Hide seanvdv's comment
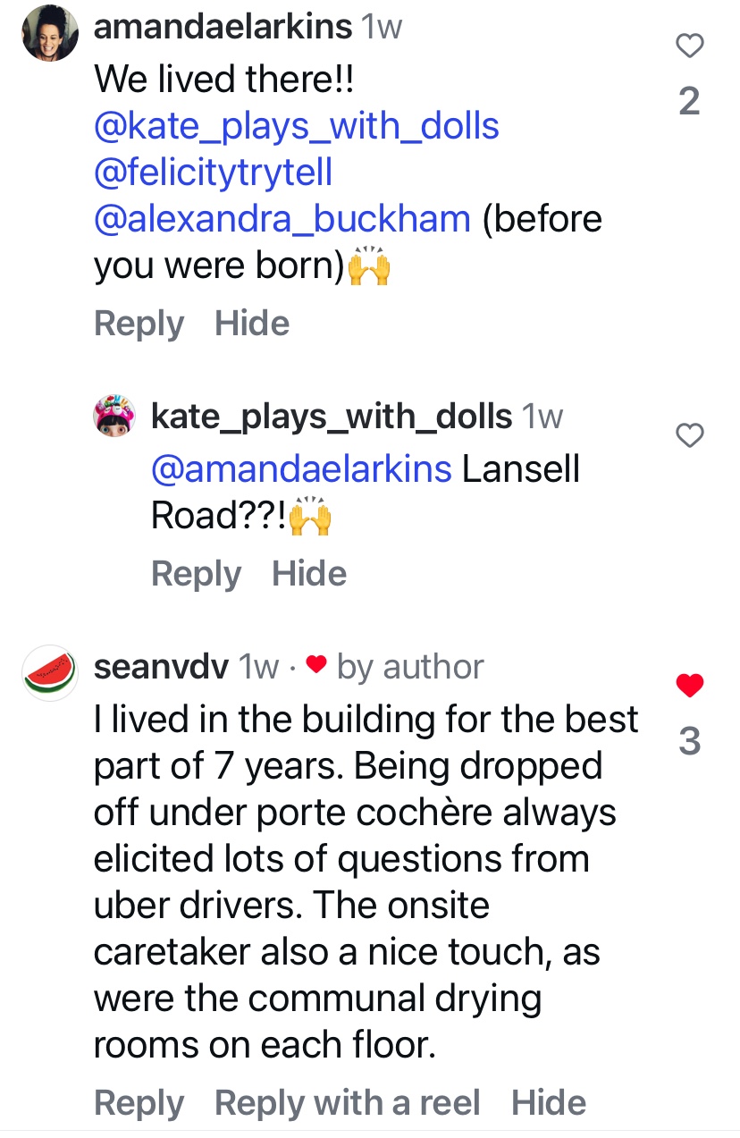 549,1103
